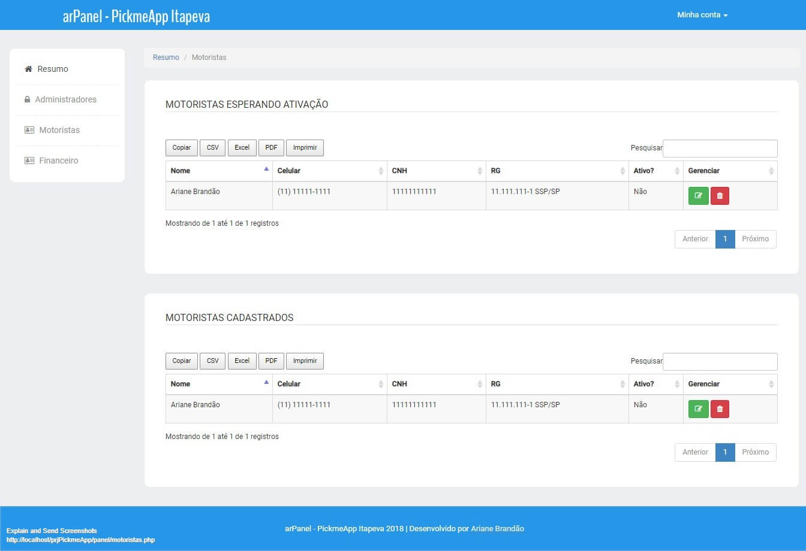The width and height of the screenshot is (806, 551).
Task: Sort the registered drivers table by CNH arrows
Action: point(480,385)
